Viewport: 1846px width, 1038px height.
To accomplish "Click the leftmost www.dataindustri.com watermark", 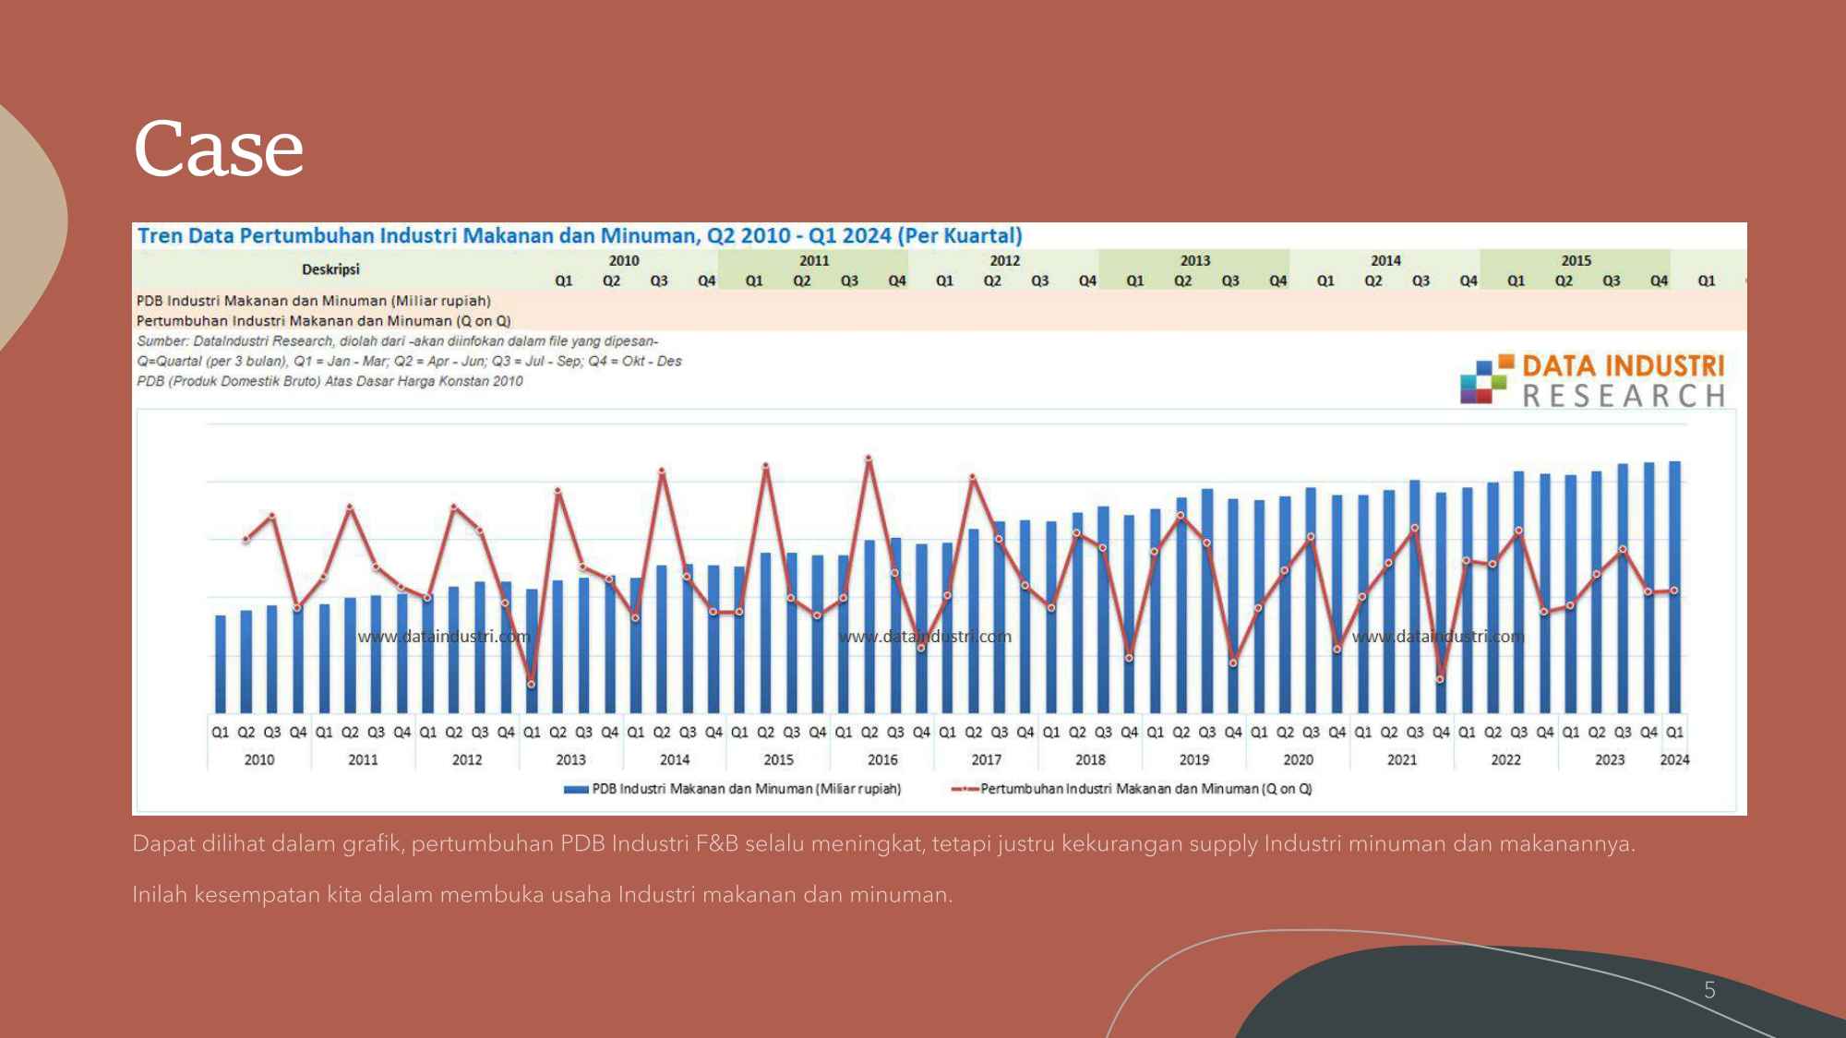I will pos(444,637).
